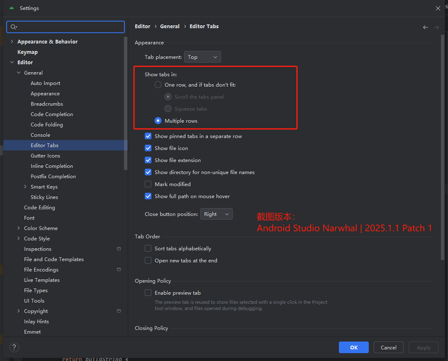This screenshot has width=448, height=361.
Task: Click Android Studio logo in title bar
Action: coord(12,8)
